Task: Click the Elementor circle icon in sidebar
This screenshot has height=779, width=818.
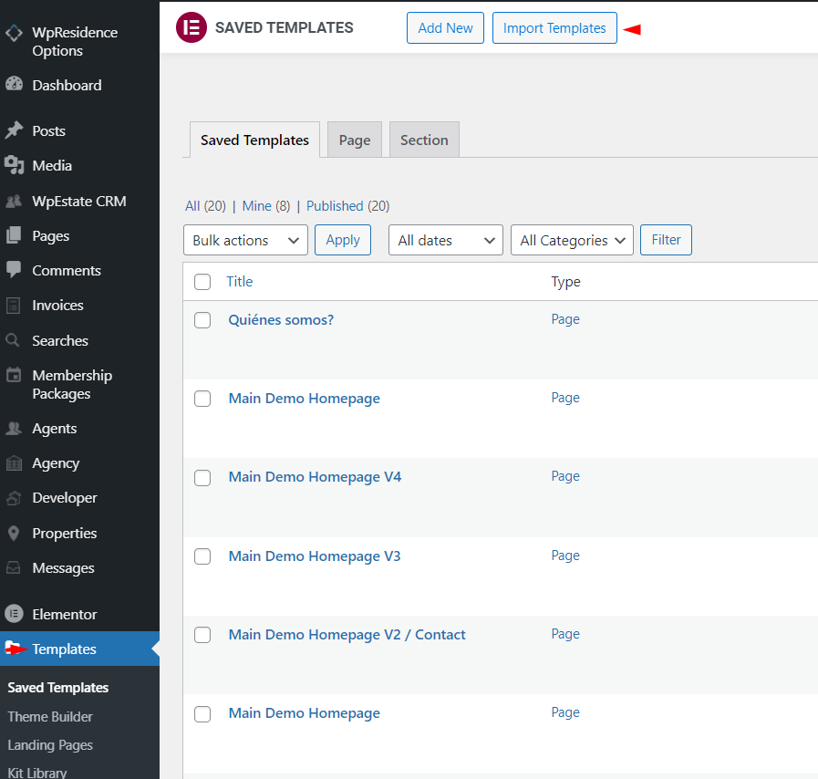Action: [x=14, y=614]
